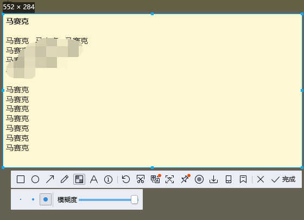
Task: Send screenshot to phone
Action: tap(229, 179)
